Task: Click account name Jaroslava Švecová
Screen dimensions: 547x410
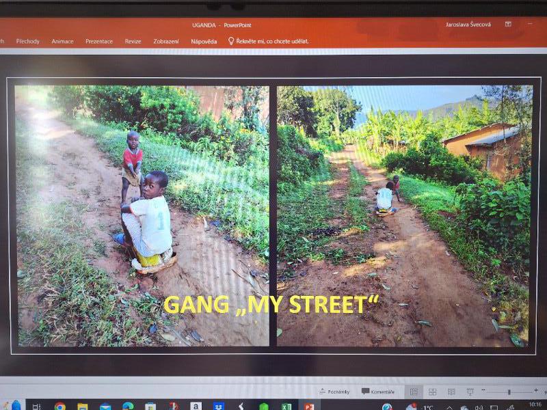Action: (x=468, y=24)
